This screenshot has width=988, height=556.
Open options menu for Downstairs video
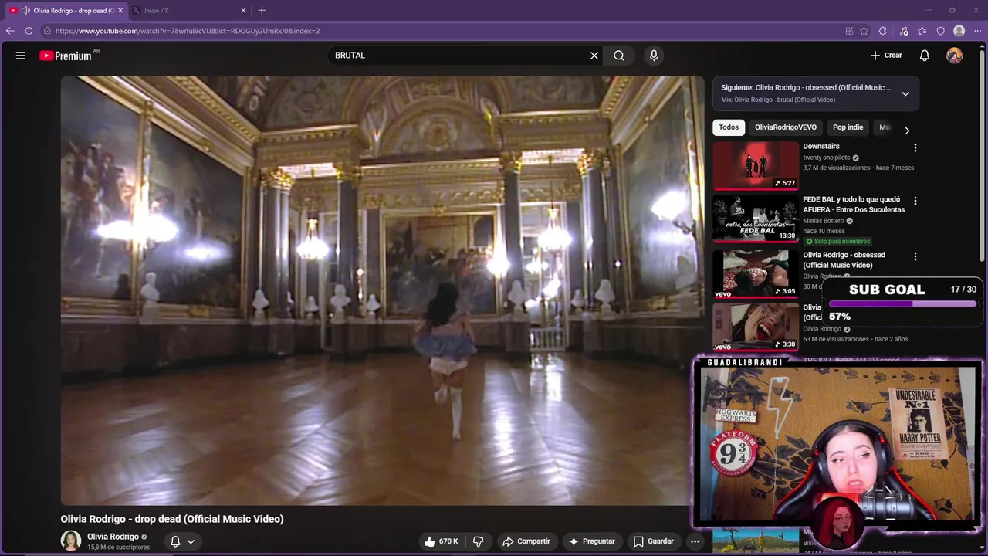[x=915, y=147]
